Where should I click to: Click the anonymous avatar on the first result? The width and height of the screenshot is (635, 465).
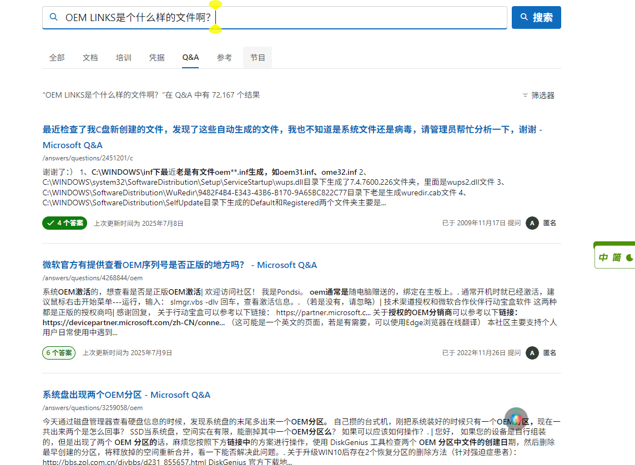click(x=532, y=223)
